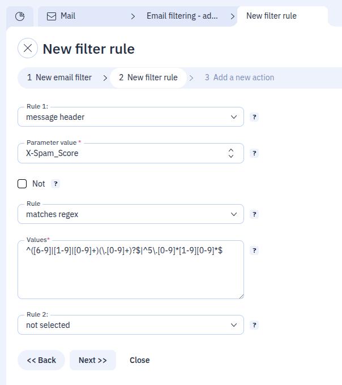Click the Mail envelope icon
This screenshot has width=342, height=385.
[x=52, y=16]
